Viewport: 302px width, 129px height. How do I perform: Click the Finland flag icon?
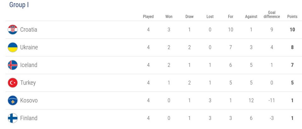(13, 118)
